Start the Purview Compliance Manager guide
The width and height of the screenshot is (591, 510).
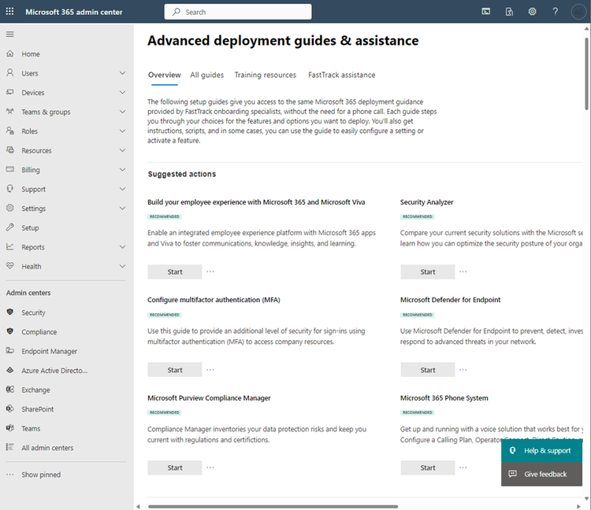point(175,468)
